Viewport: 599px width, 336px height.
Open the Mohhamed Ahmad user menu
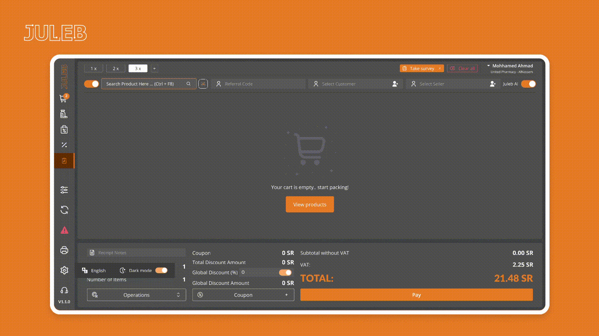(509, 66)
